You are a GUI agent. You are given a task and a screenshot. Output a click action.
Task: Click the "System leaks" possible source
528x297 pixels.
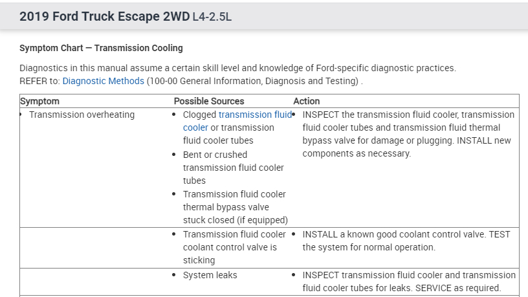coord(210,275)
